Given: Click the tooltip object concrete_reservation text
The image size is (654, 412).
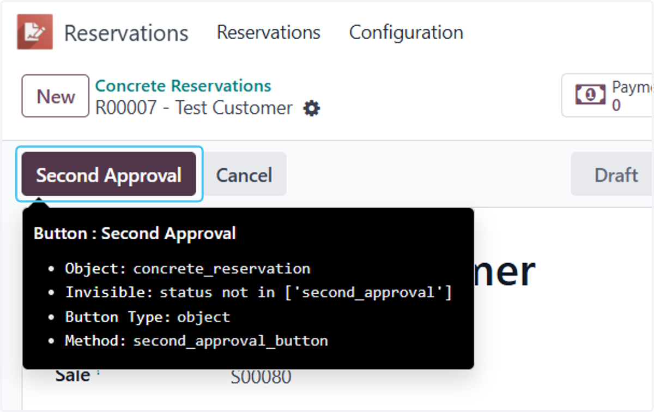Looking at the screenshot, I should click(222, 269).
